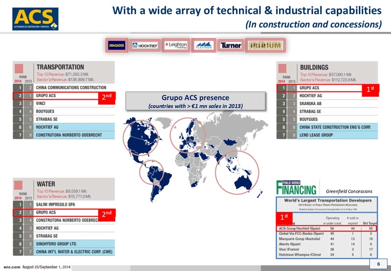Select GRUPO ACS row in Water ranking
The height and width of the screenshot is (271, 391).
64,212
